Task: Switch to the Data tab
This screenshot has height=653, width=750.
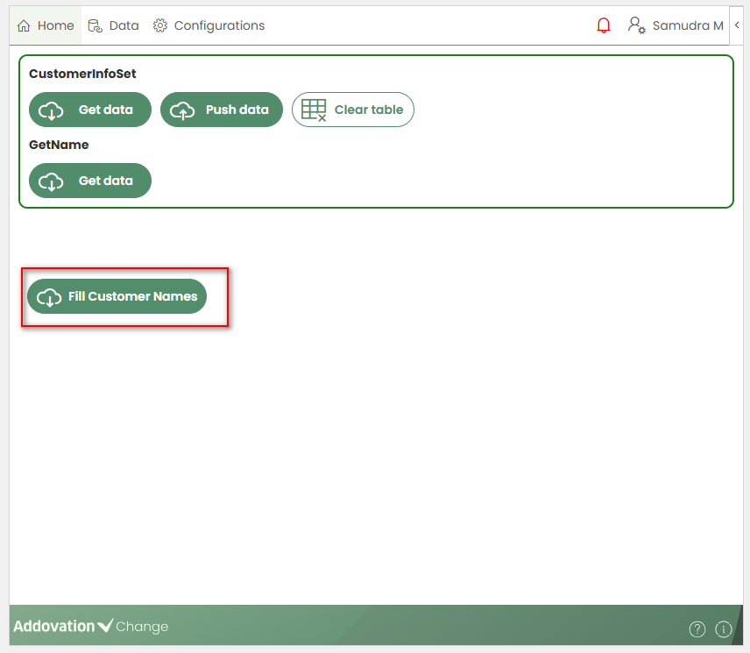Action: point(124,25)
